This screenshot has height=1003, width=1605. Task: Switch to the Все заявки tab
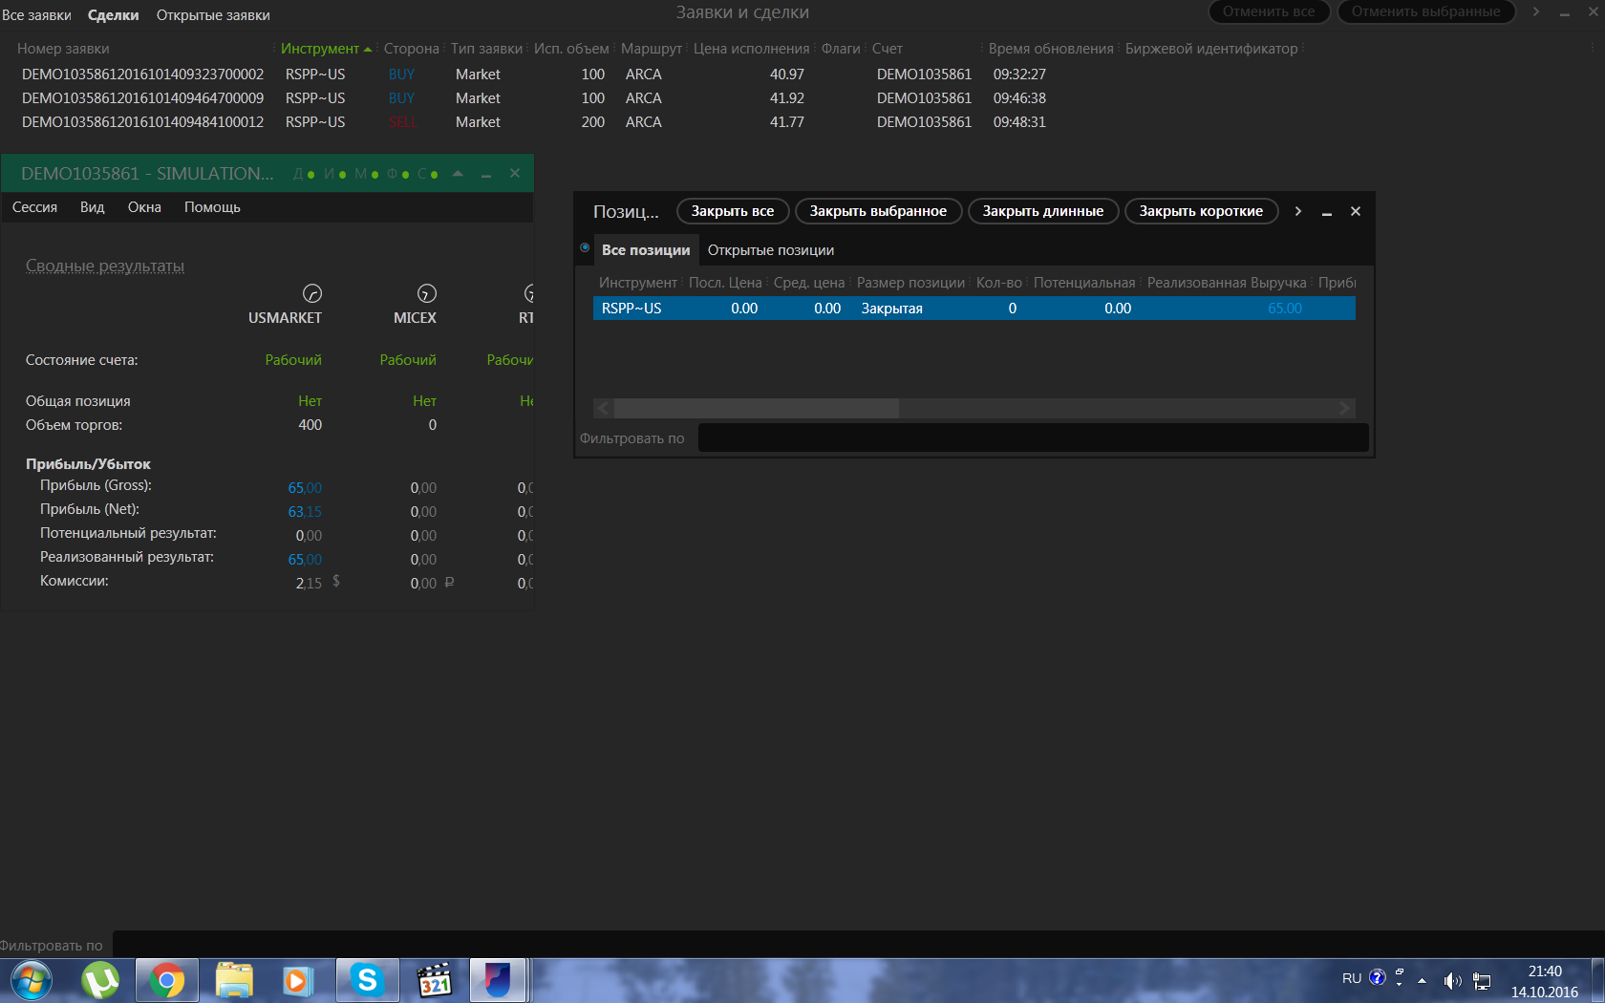[x=36, y=15]
